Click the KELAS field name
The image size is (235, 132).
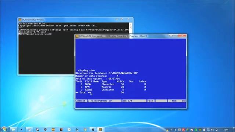(88, 90)
